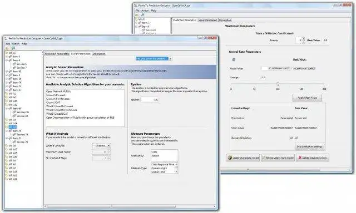The height and width of the screenshot is (213, 356).
Task: Click the Apply Mean Value button
Action: pyautogui.click(x=307, y=98)
